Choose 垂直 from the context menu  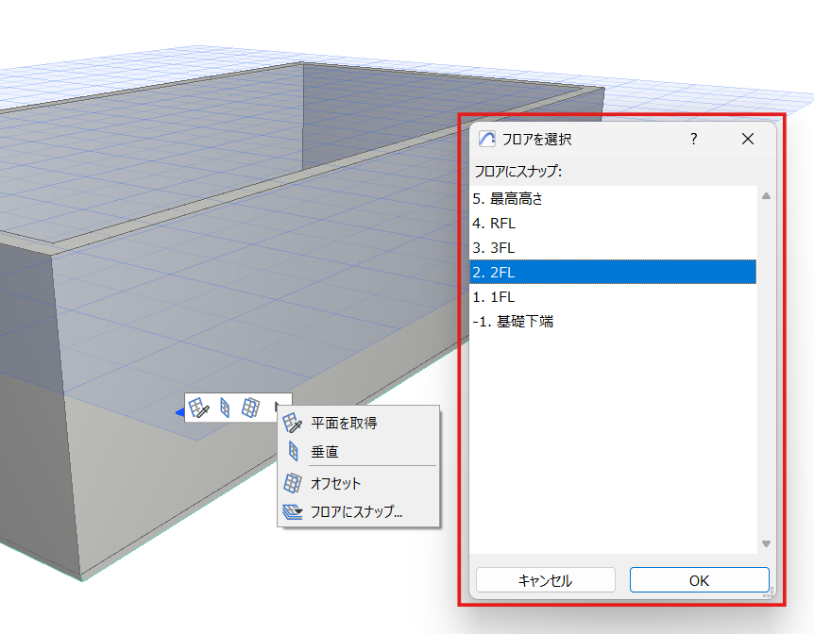pos(358,452)
